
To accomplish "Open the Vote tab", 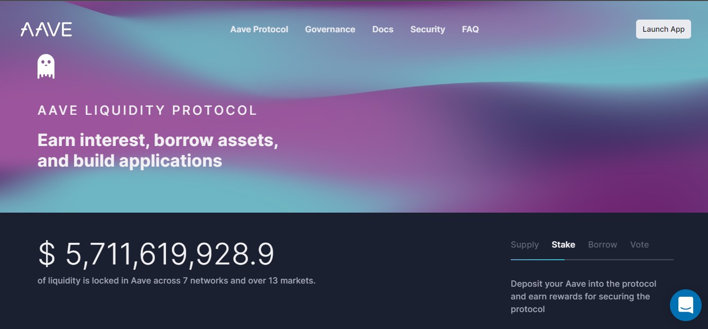I will (x=639, y=244).
